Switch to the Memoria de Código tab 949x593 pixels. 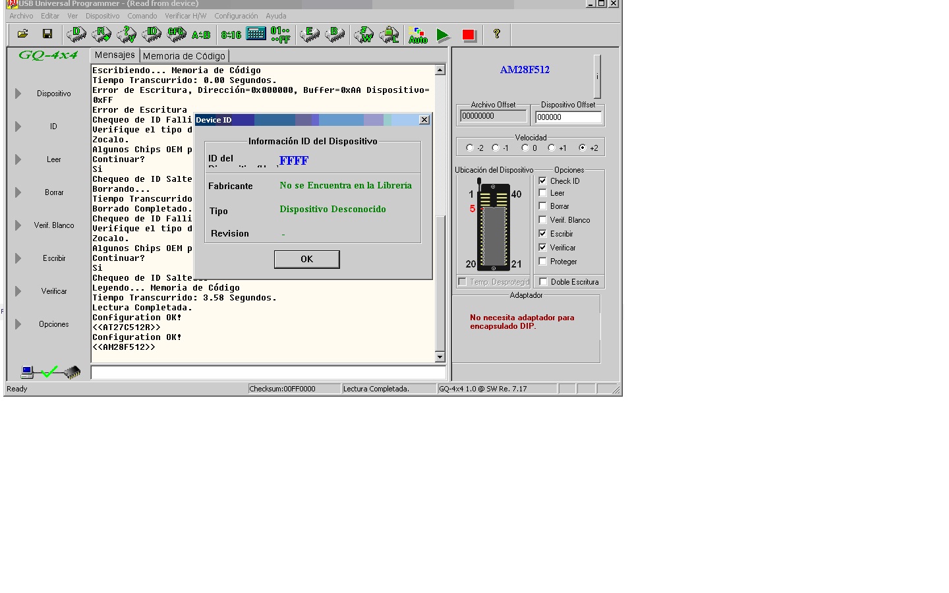click(x=184, y=56)
